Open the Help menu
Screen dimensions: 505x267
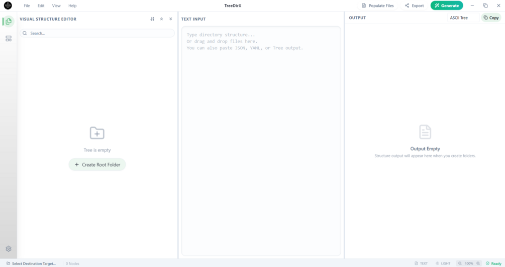click(x=72, y=6)
